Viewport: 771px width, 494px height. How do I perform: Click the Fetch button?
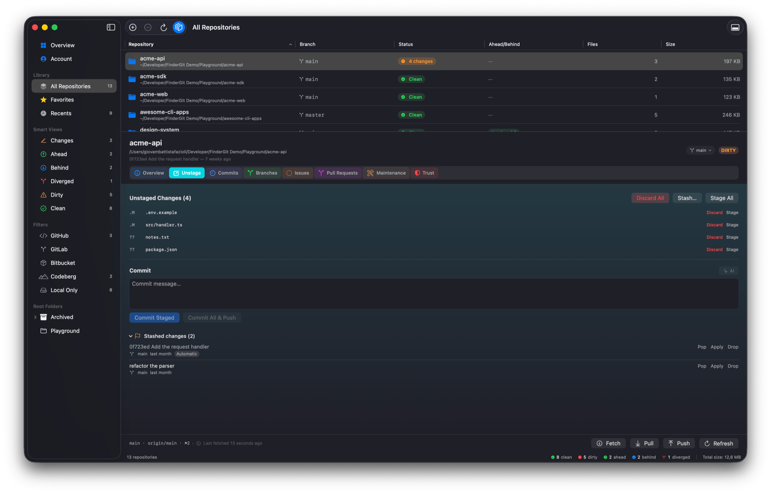(608, 444)
